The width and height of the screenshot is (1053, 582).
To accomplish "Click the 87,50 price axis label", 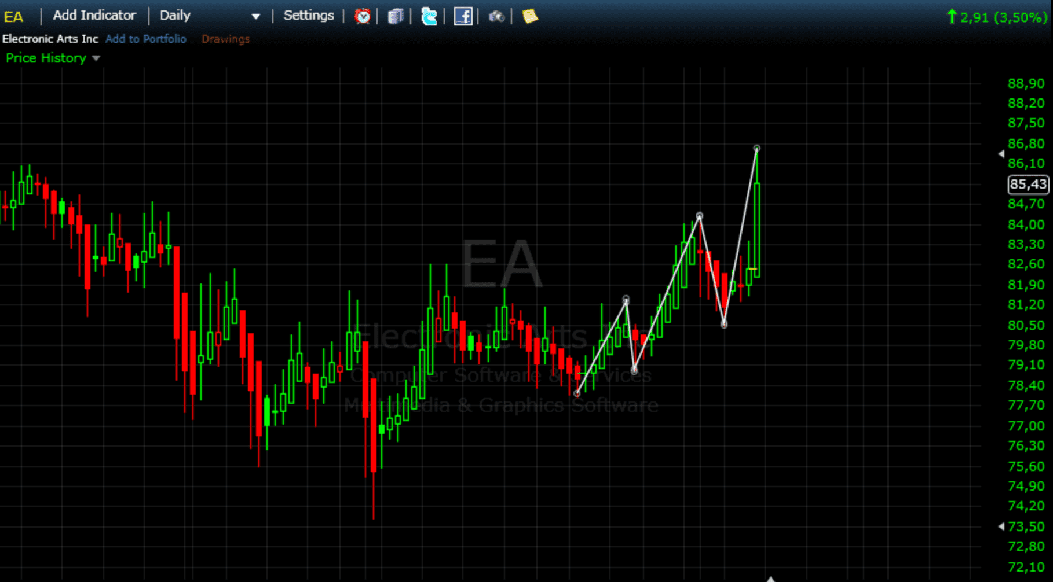I will coord(1026,123).
